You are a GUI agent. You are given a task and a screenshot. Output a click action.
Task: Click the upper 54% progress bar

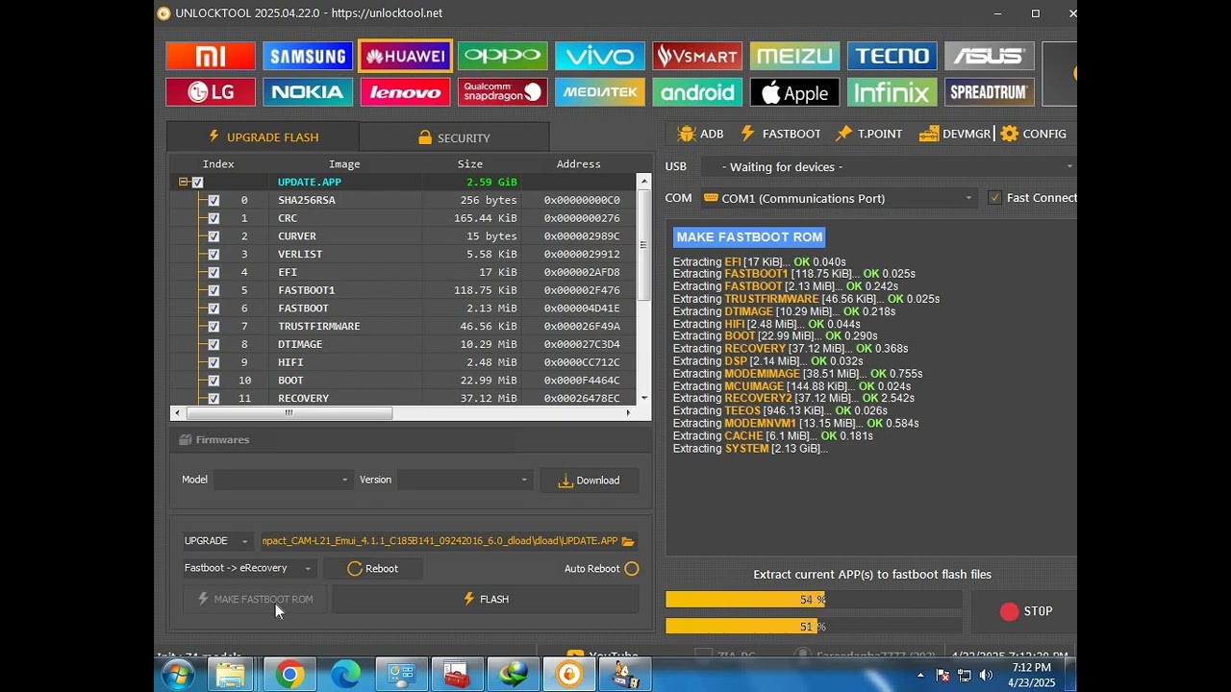(x=814, y=600)
